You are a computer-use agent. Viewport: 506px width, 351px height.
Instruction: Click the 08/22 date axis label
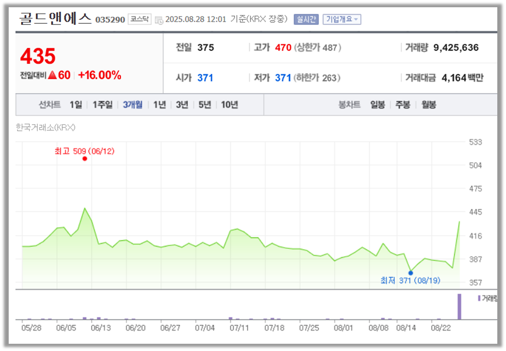[x=441, y=328]
